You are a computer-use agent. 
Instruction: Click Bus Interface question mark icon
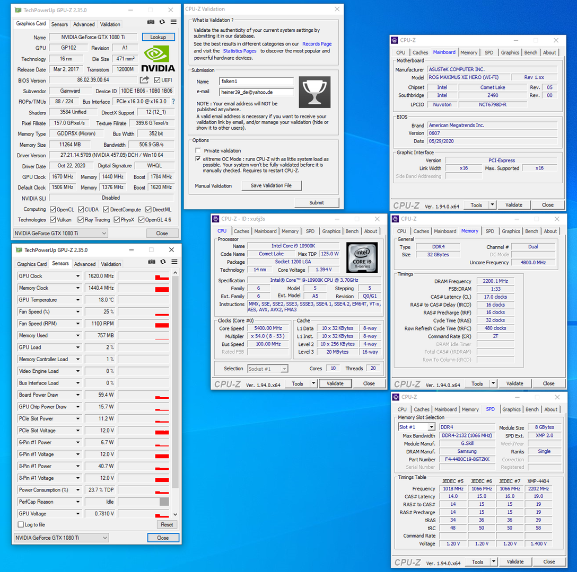tap(173, 102)
